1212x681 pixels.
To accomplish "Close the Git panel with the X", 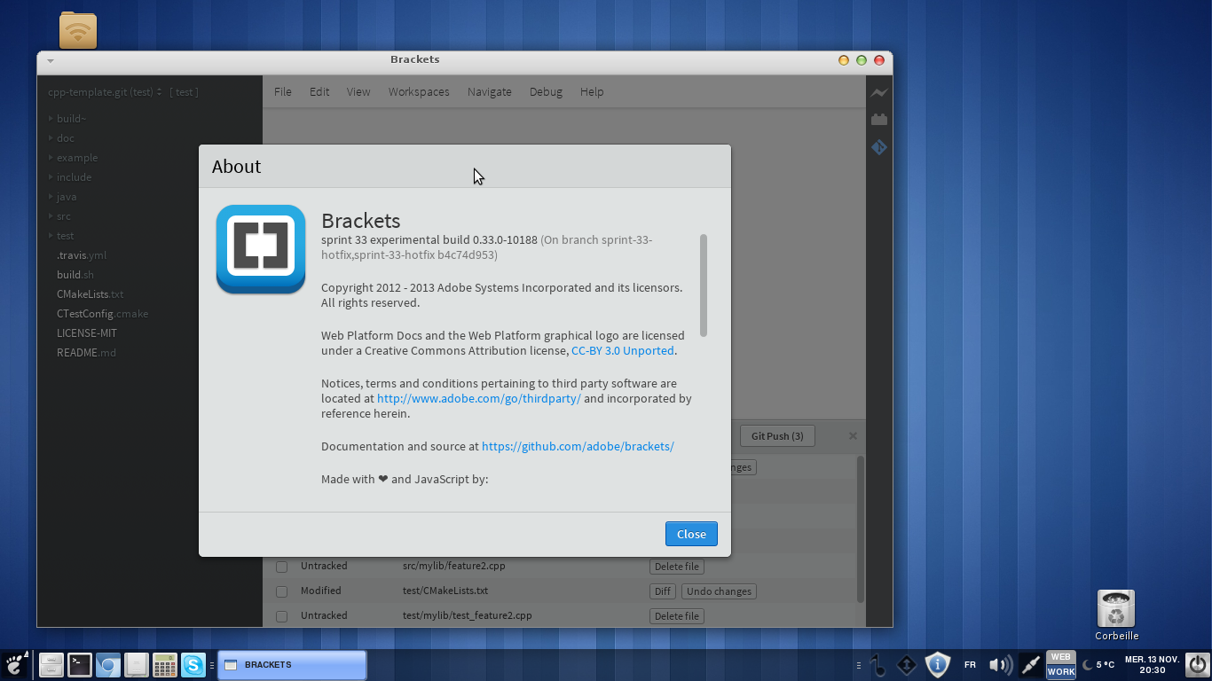I will (x=853, y=435).
